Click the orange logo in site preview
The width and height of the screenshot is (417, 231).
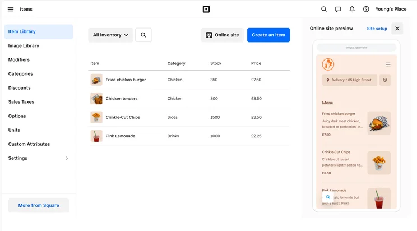328,64
